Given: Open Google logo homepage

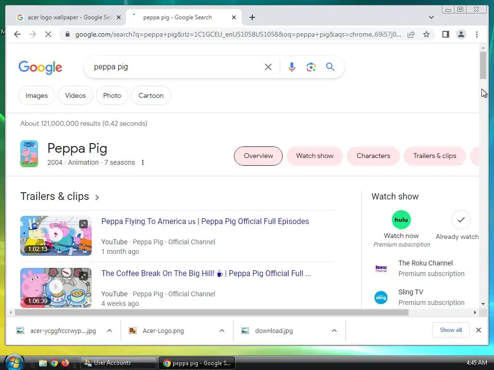Looking at the screenshot, I should pyautogui.click(x=41, y=67).
